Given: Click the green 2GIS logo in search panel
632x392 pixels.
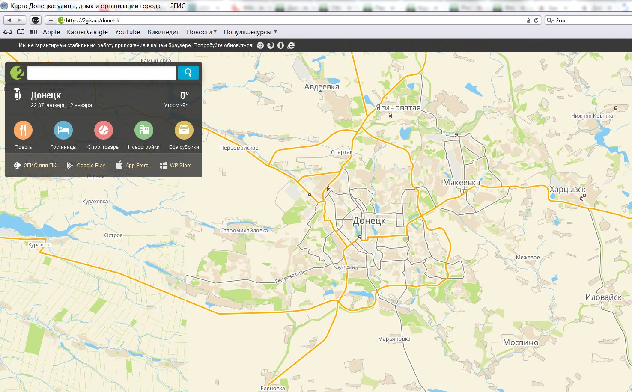Looking at the screenshot, I should pyautogui.click(x=17, y=73).
